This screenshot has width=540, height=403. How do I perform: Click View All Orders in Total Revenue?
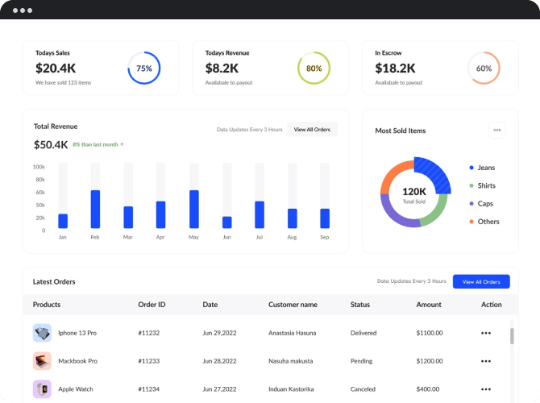coord(312,129)
